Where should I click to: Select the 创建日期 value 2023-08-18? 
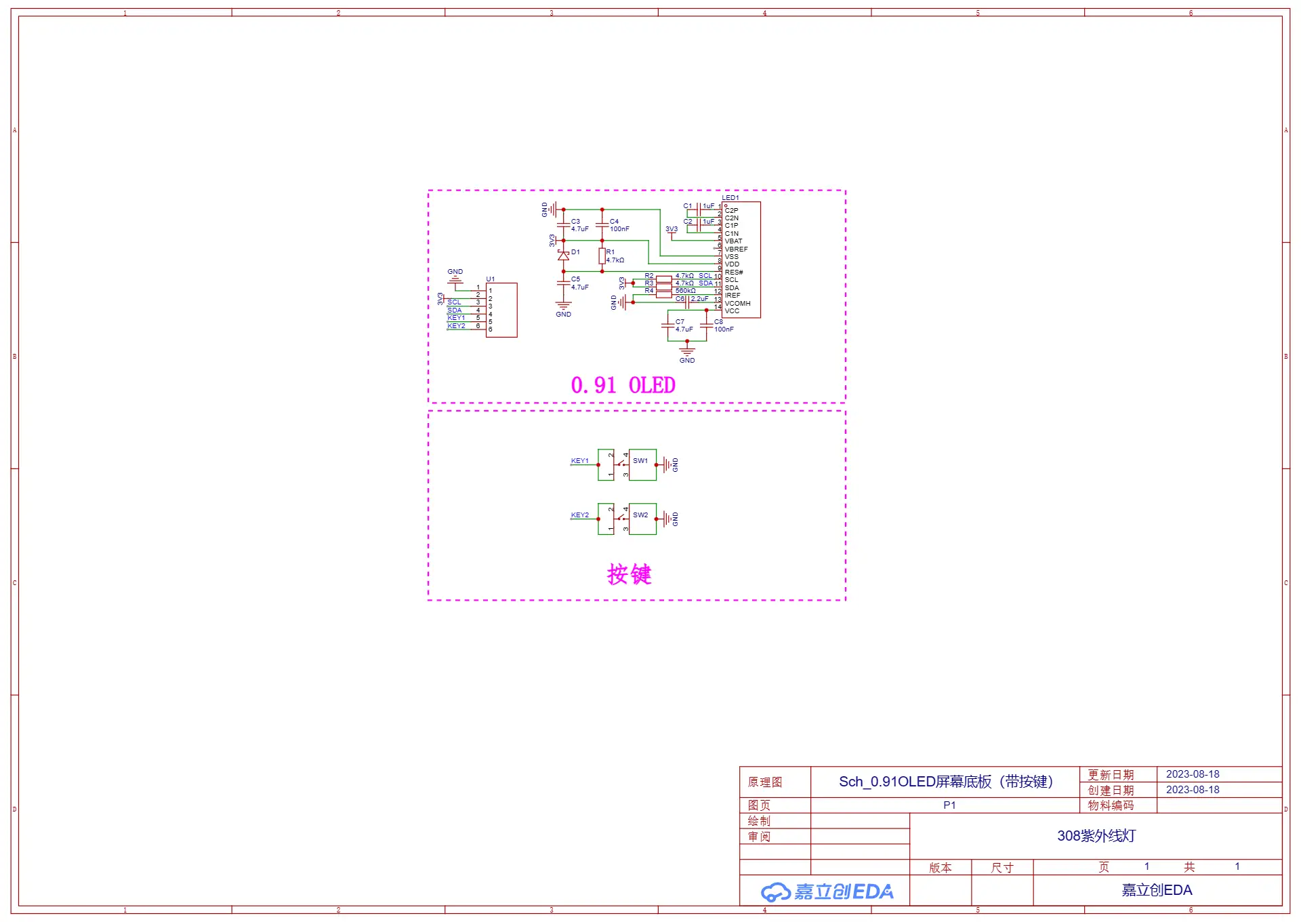click(1193, 790)
